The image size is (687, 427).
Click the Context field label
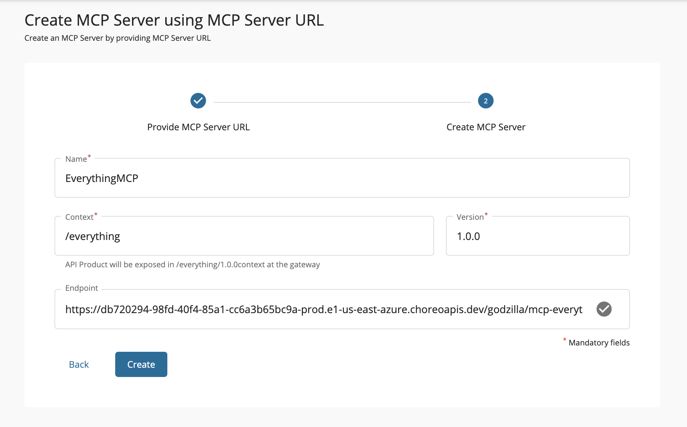(79, 217)
